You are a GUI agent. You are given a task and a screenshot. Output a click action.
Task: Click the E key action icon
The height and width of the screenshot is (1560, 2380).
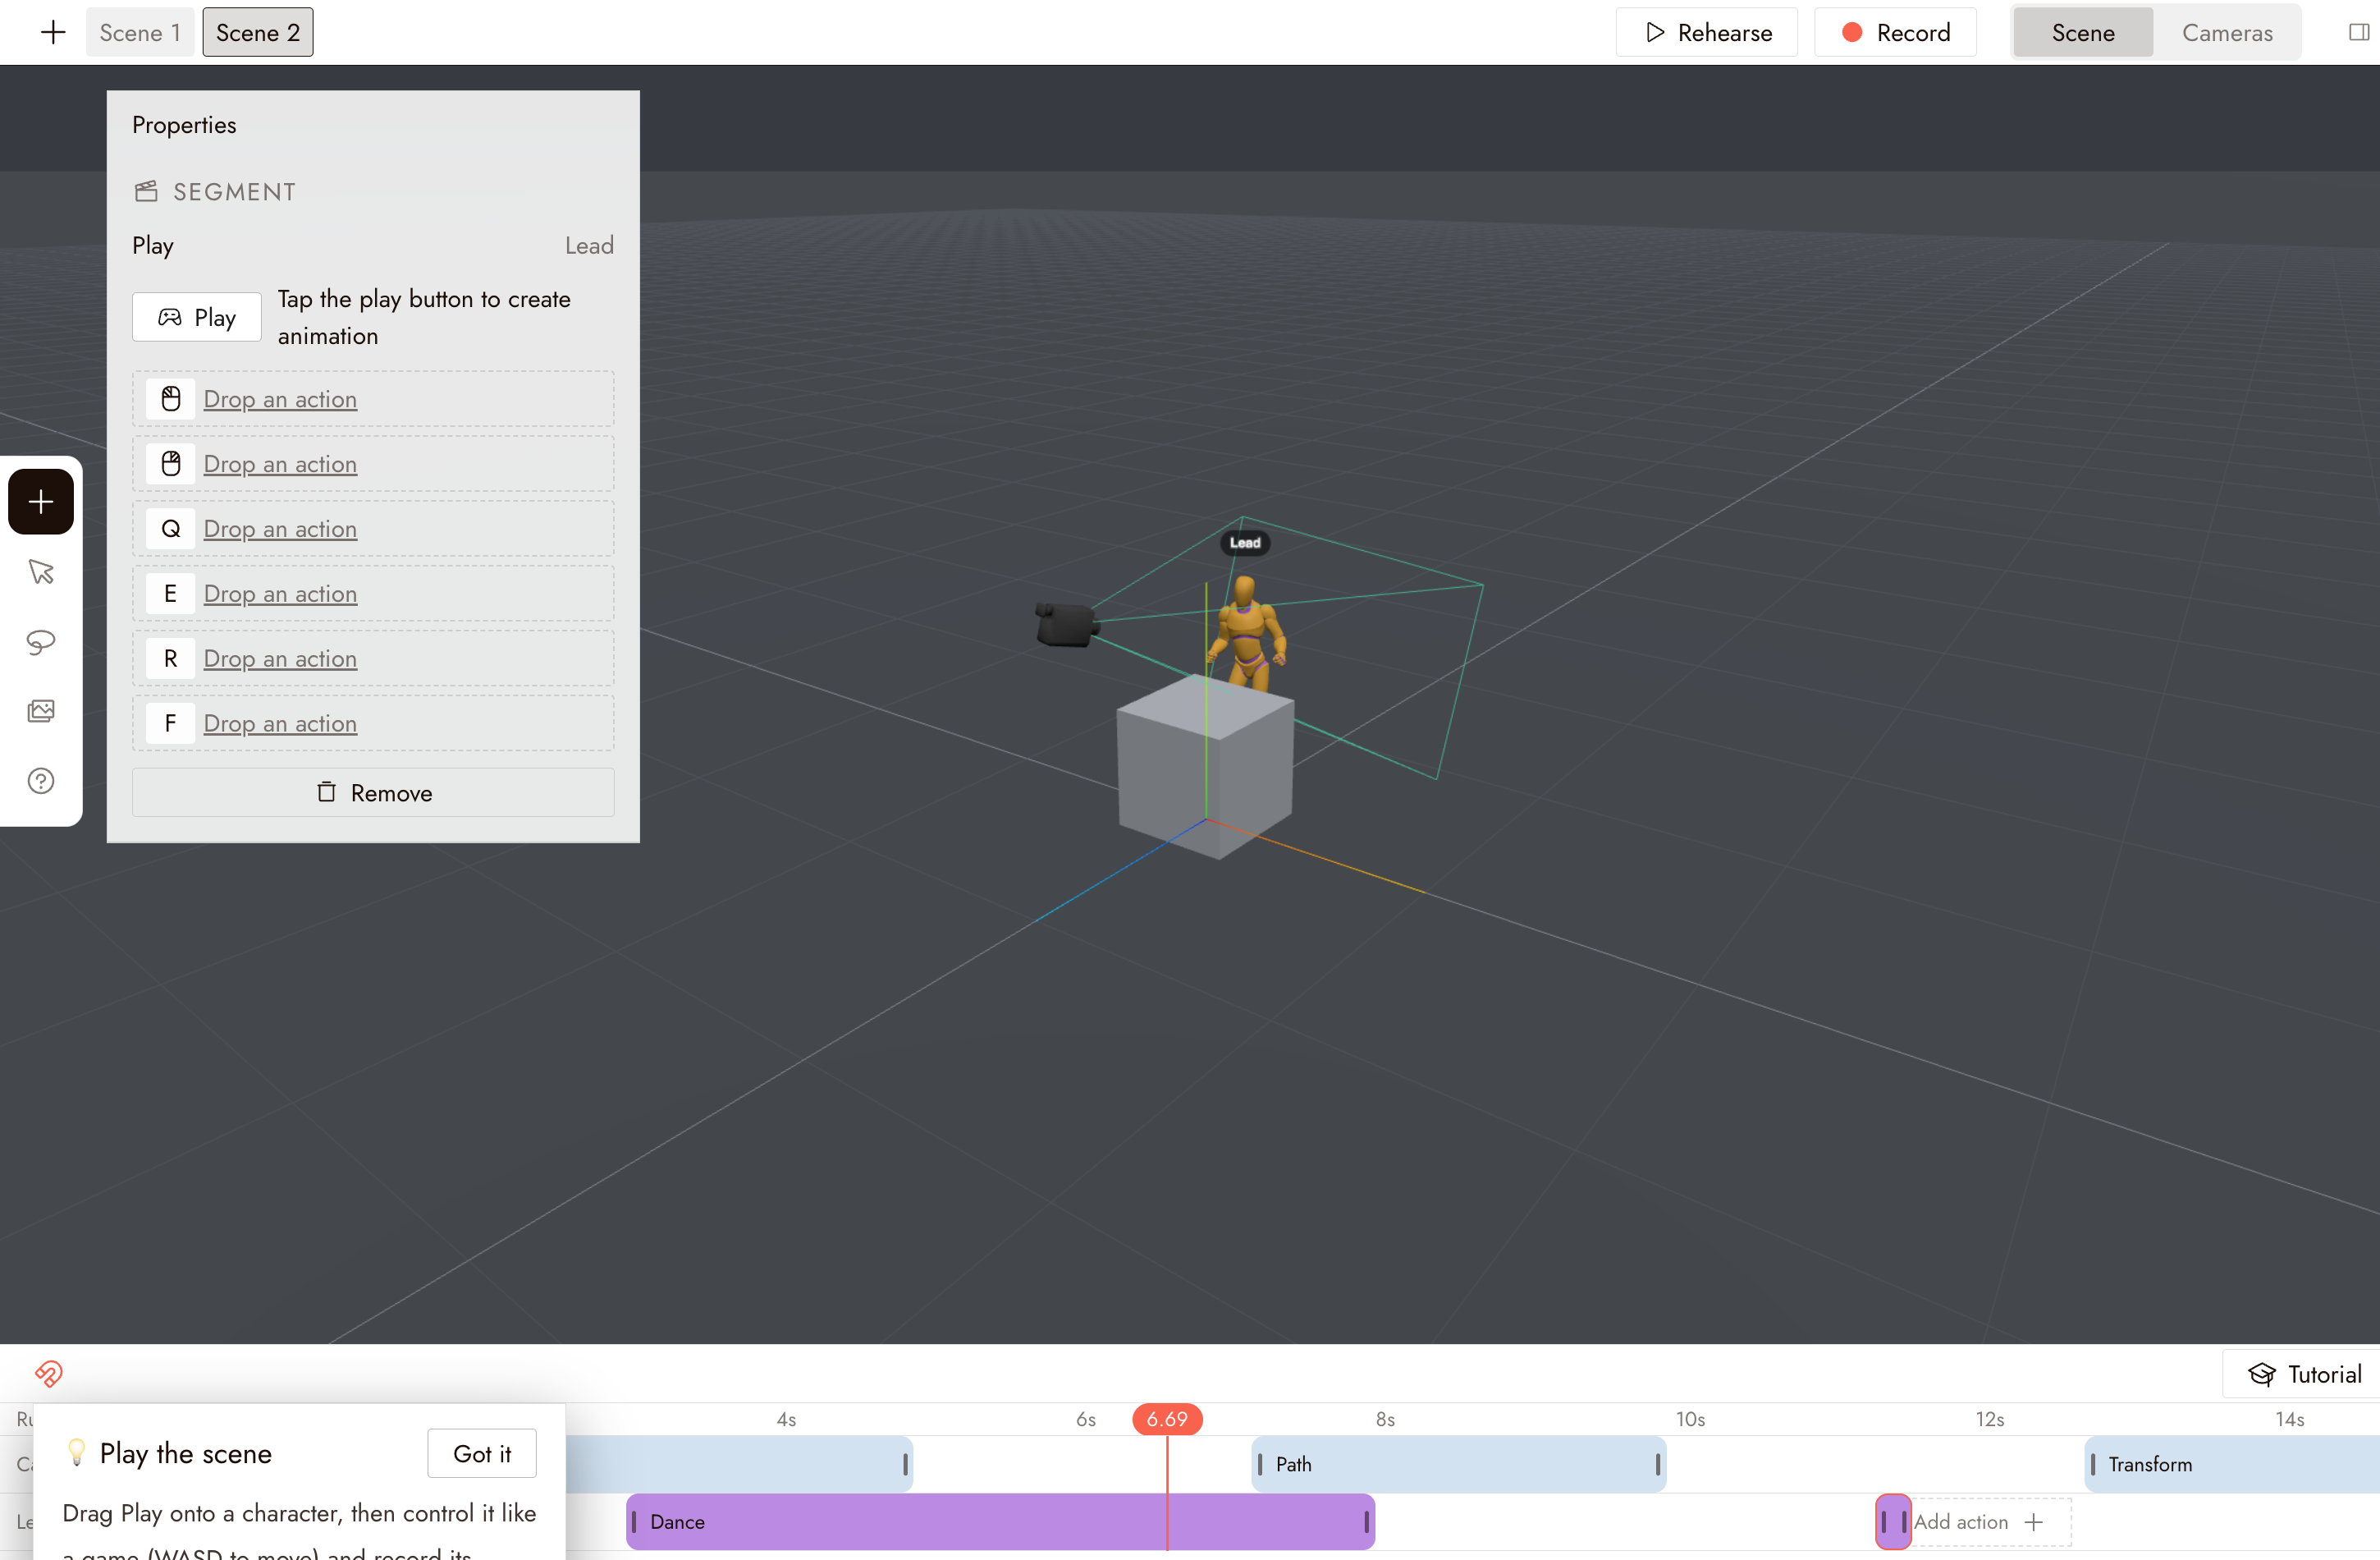(x=171, y=594)
